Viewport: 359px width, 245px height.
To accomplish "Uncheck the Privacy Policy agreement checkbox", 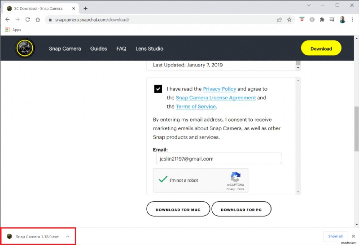I will [x=158, y=89].
